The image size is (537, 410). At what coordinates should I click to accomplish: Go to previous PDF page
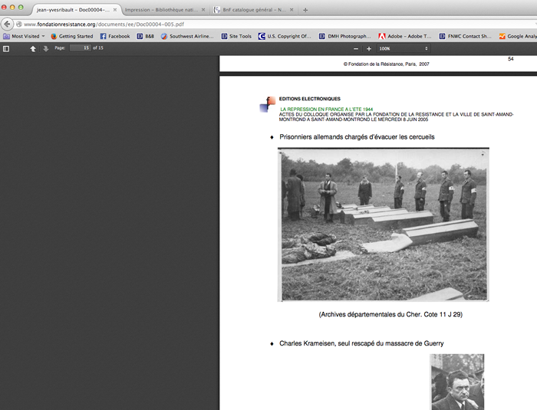point(33,48)
